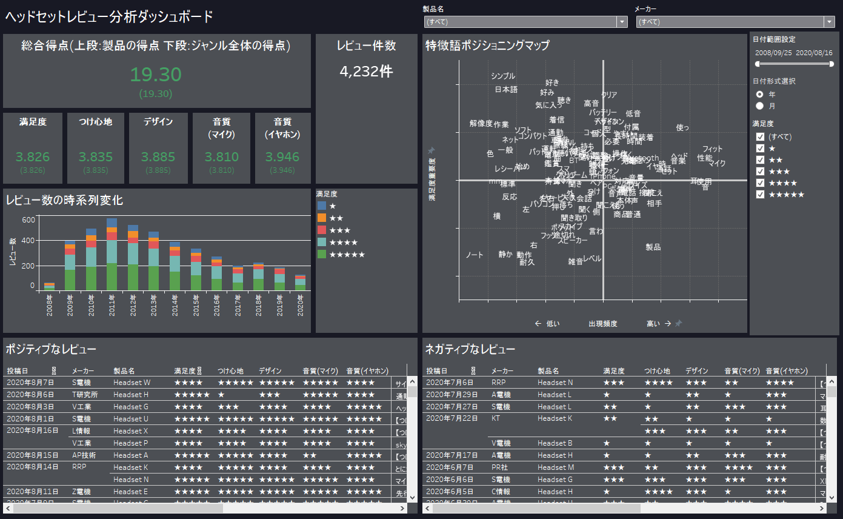Click the red ★★★ legend color swatch
Viewport: 843px width, 519px height.
point(322,230)
